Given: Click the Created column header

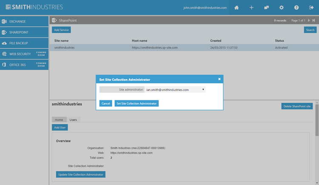Looking at the screenshot, I should pos(216,41).
